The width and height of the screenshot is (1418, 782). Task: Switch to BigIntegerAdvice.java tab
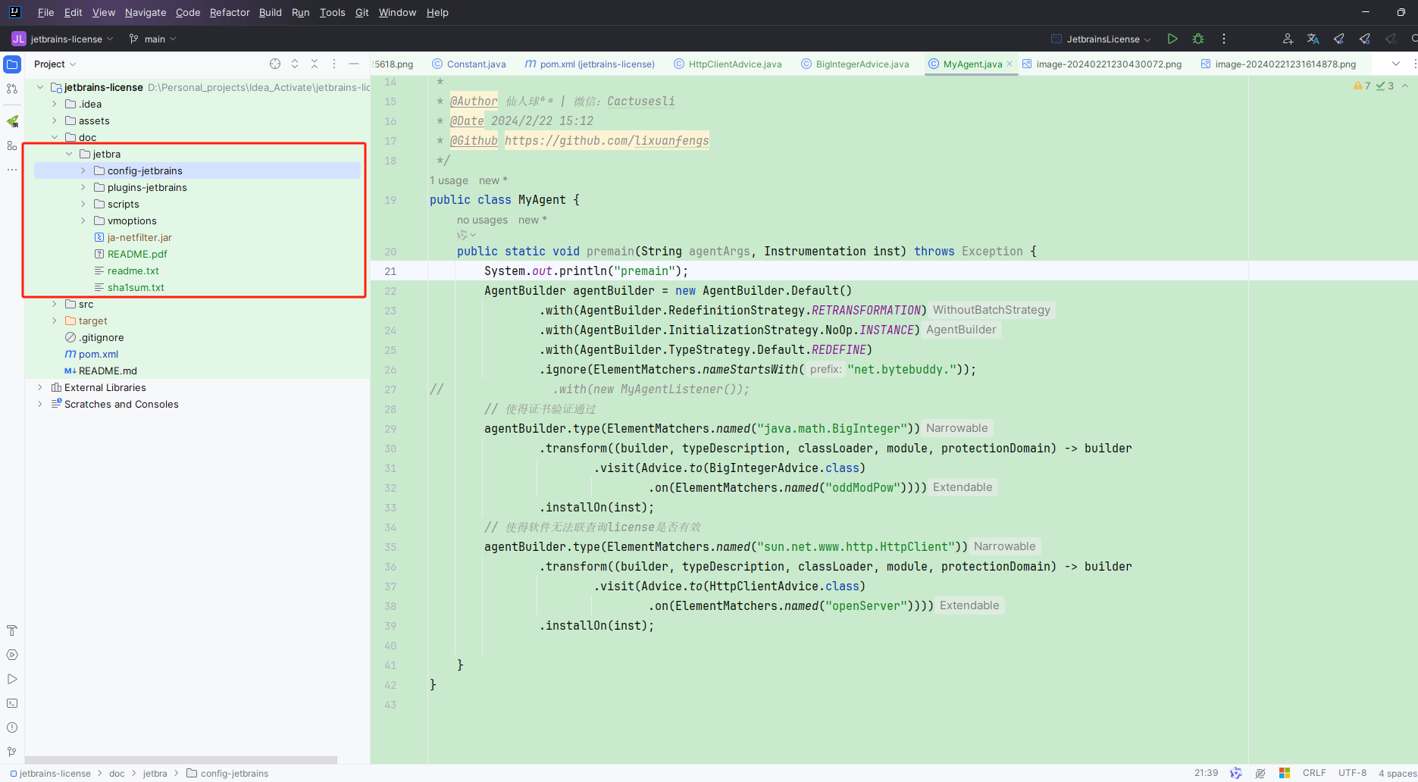tap(855, 64)
